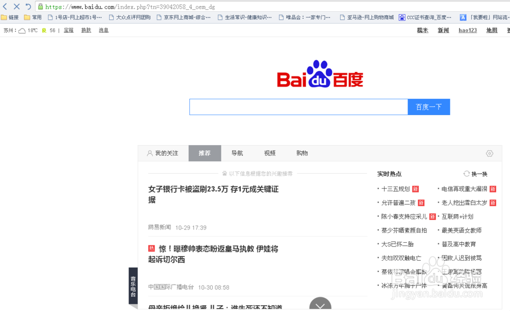This screenshot has height=311, width=510.
Task: Open news 女子银行卡被盗刷23.5万
Action: click(x=213, y=194)
